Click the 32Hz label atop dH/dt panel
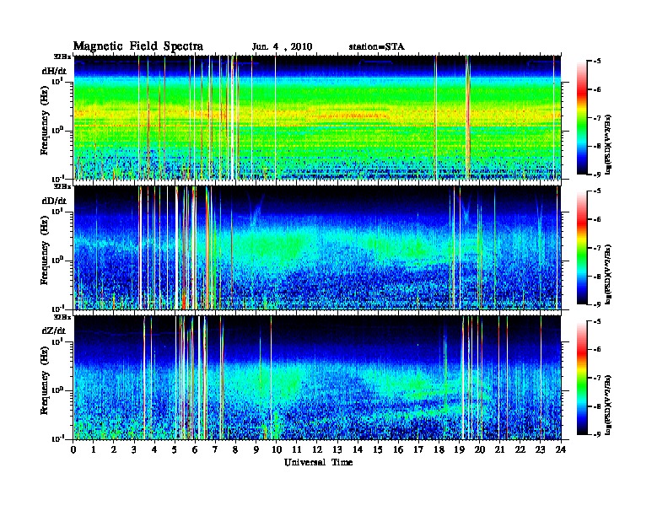668x516 pixels. pyautogui.click(x=62, y=56)
